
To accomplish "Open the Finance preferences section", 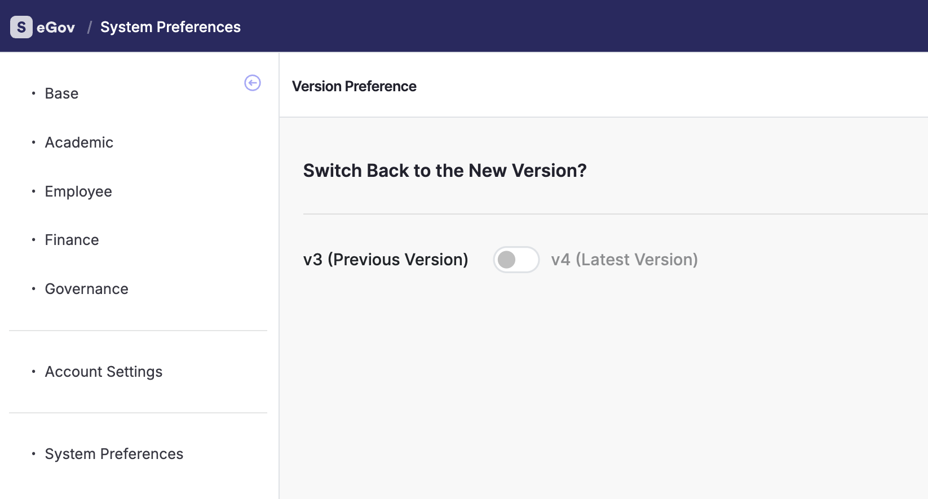I will point(72,240).
